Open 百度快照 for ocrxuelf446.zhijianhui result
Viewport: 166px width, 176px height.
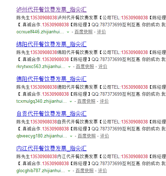click(x=84, y=32)
